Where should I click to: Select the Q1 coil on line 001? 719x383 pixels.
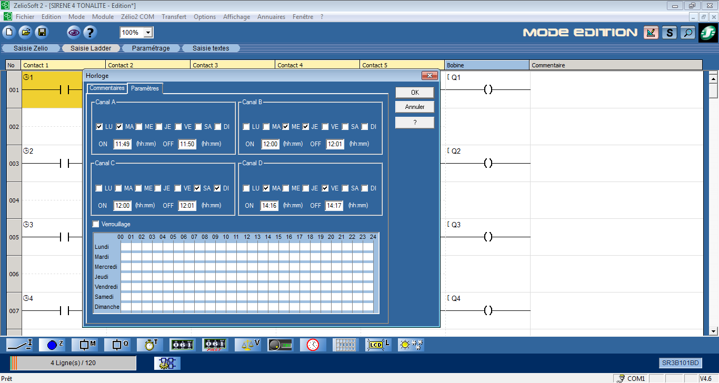(488, 90)
